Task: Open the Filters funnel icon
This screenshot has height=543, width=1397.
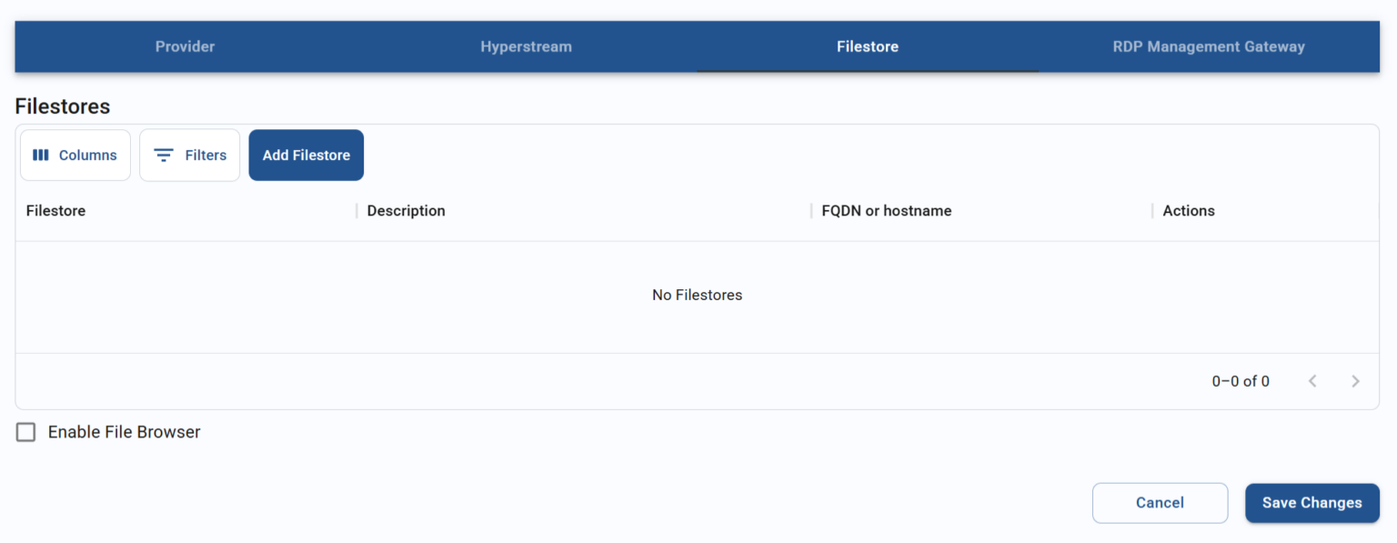Action: click(164, 156)
